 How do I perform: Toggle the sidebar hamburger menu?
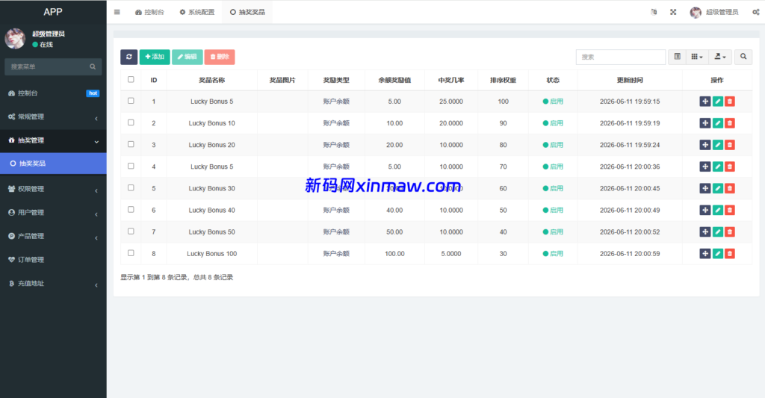click(117, 12)
